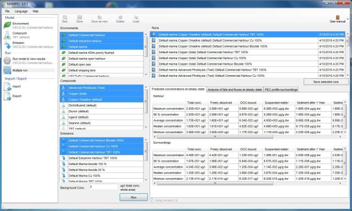The width and height of the screenshot is (352, 211).
Task: Open the Language menu
Action: click(x=21, y=11)
